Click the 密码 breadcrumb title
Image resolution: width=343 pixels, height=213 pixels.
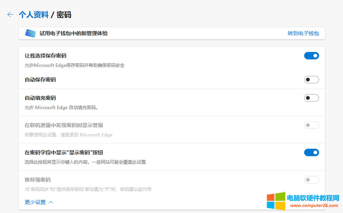pos(64,15)
